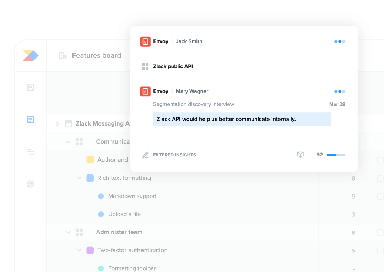Viewport: 384px width, 272px height.
Task: Select the Administer team component
Action: click(119, 232)
